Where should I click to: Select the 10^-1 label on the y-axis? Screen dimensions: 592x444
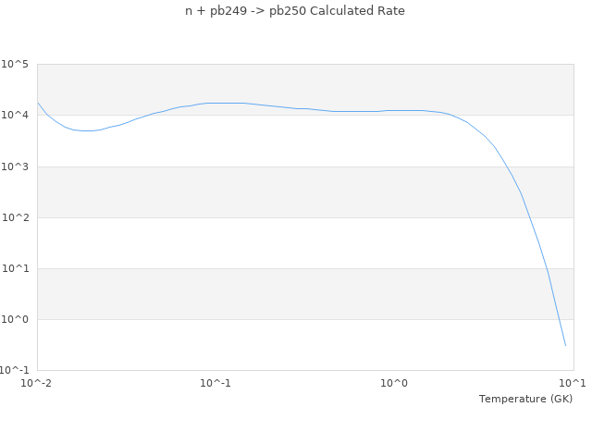tap(14, 370)
